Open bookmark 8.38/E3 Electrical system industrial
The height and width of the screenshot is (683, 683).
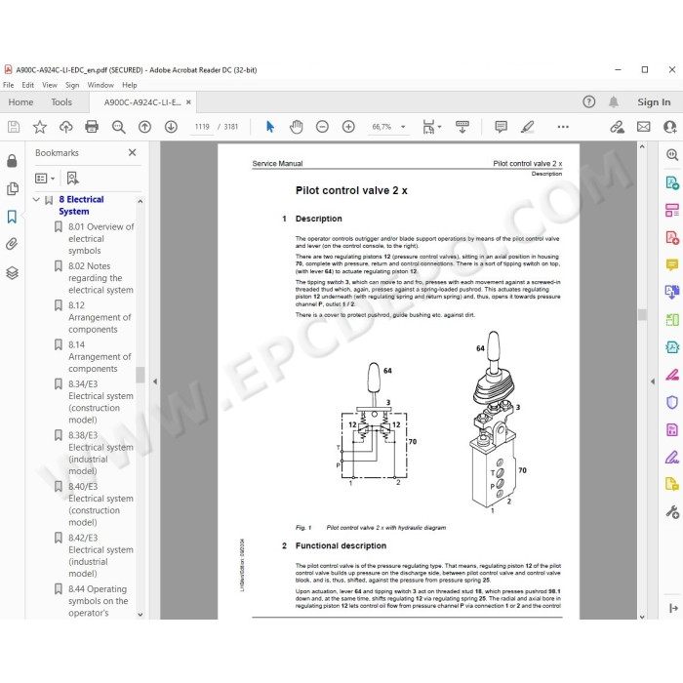click(100, 453)
